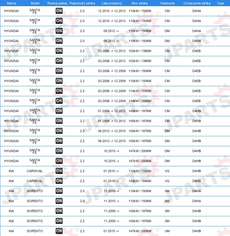Click 'CARNIVAL' in the 143kW row
This screenshot has height=236, width=230.
35,181
